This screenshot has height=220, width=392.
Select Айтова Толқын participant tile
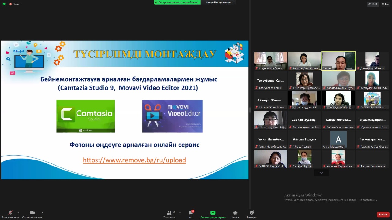[x=304, y=139]
